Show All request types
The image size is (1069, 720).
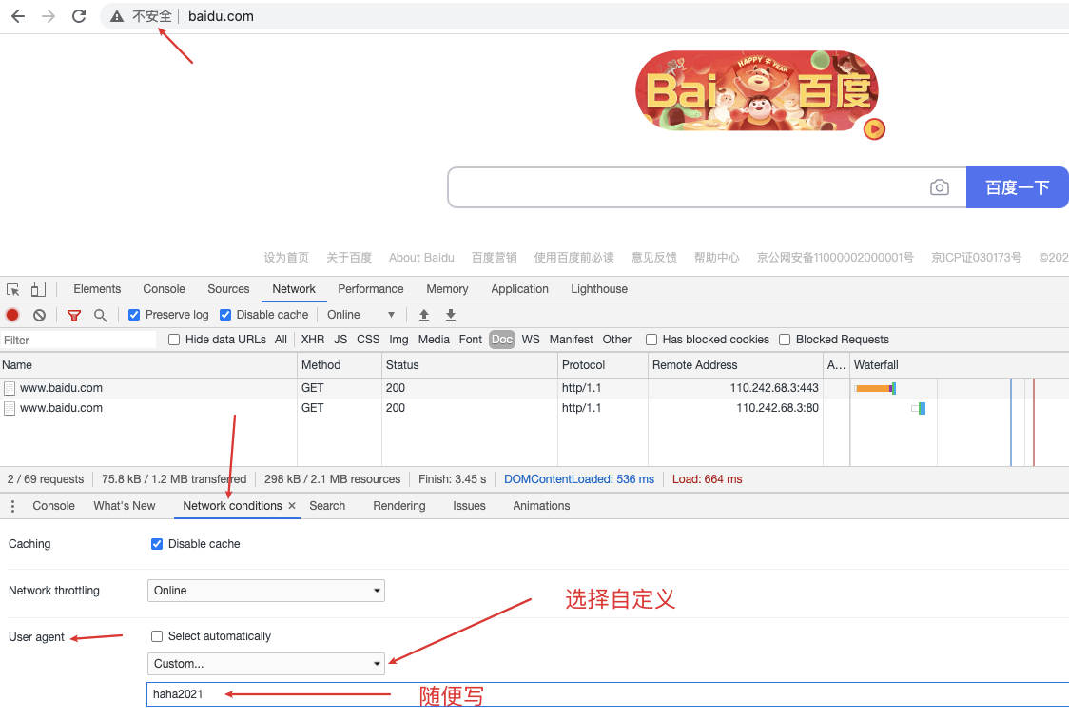(x=281, y=340)
